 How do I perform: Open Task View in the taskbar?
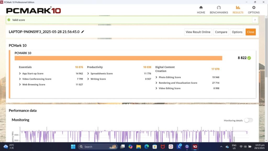point(122,147)
